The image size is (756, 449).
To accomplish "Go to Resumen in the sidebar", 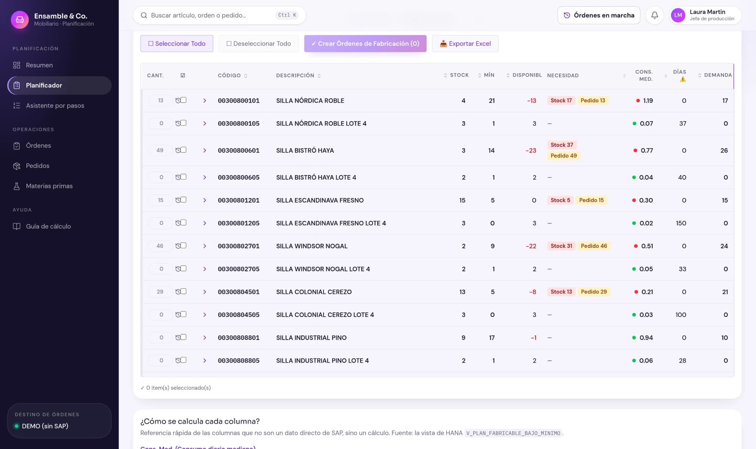I will pyautogui.click(x=59, y=65).
